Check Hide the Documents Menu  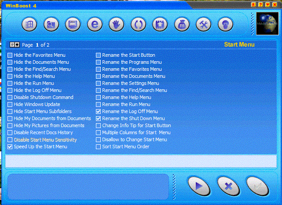10,62
